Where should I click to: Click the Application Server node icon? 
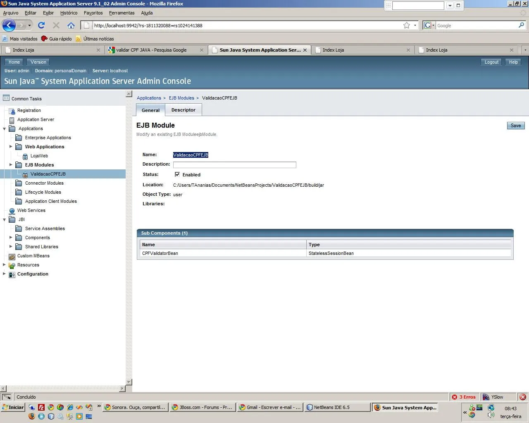click(12, 120)
